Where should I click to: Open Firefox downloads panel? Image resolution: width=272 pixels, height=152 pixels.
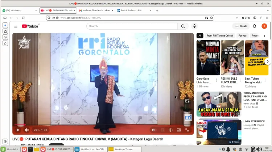pyautogui.click(x=237, y=18)
